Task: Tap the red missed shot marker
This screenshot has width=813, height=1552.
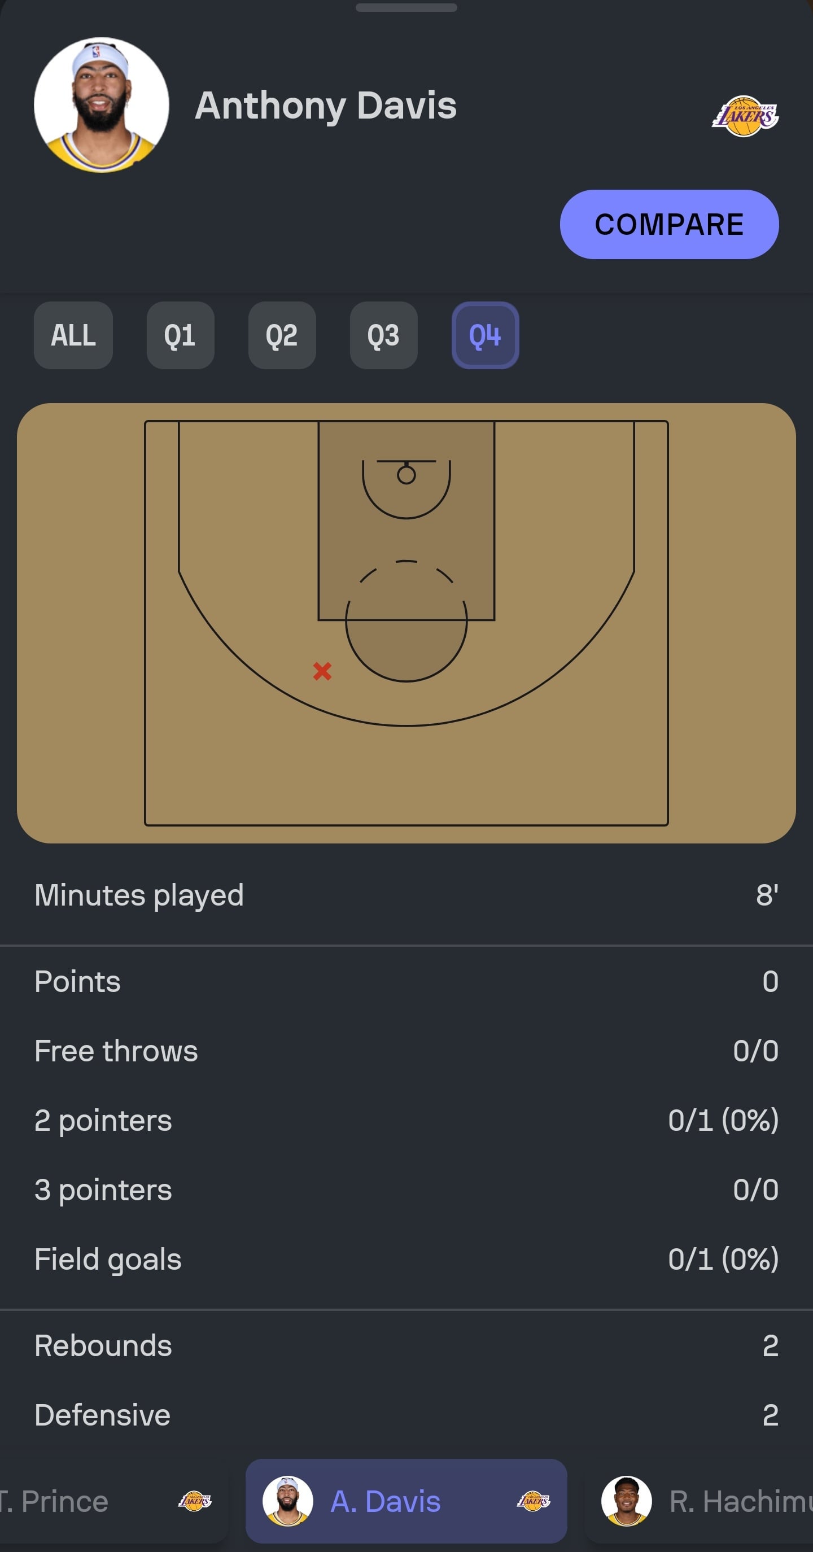Action: coord(322,671)
